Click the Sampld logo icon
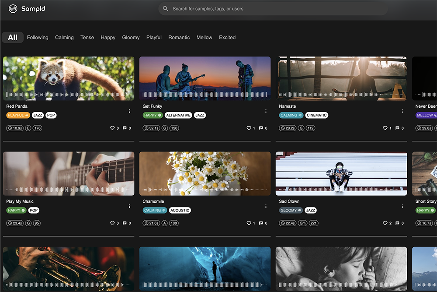 [x=13, y=9]
